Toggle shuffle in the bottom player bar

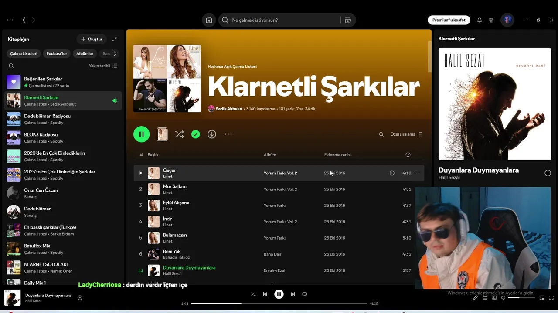click(253, 294)
